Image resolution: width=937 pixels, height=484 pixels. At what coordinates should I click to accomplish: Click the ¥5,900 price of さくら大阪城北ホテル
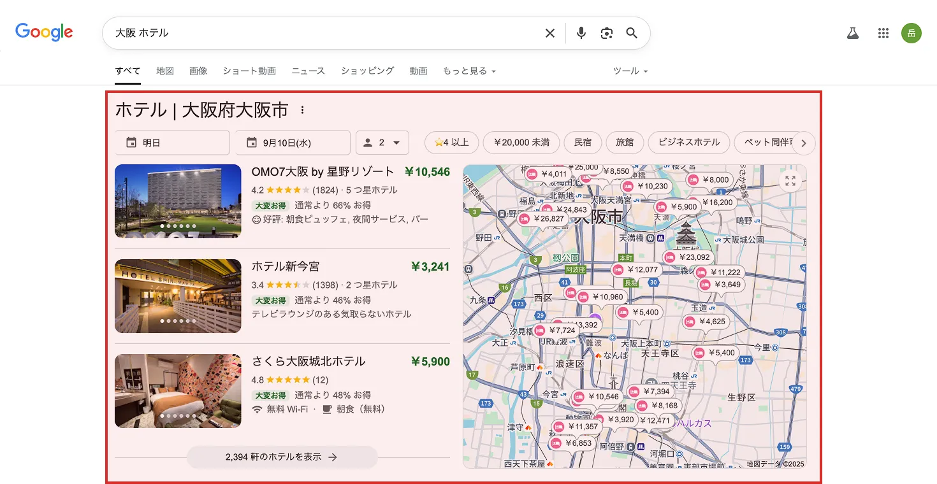coord(430,362)
